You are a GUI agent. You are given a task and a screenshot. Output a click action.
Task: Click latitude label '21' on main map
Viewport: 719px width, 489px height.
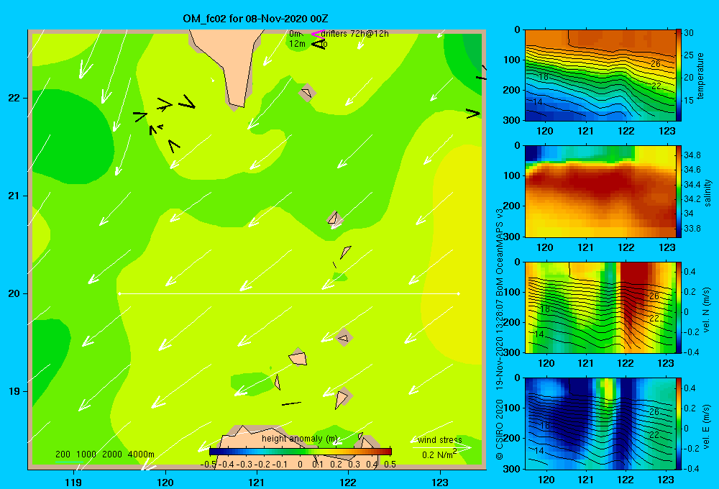click(14, 196)
